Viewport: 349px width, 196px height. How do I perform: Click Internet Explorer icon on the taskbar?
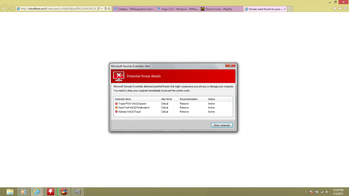point(37,192)
